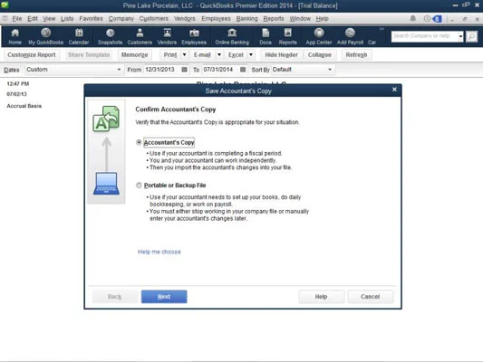Click the Next button
Screen dimensions: 483x362
click(x=164, y=297)
